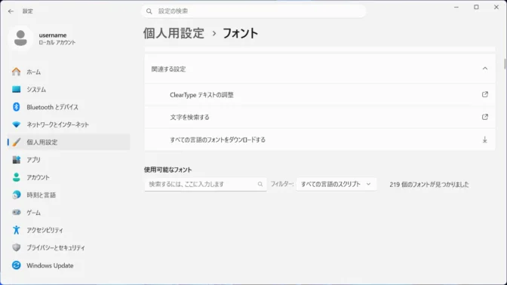Image resolution: width=507 pixels, height=285 pixels.
Task: Click the network wifi icon in sidebar
Action: 16,124
